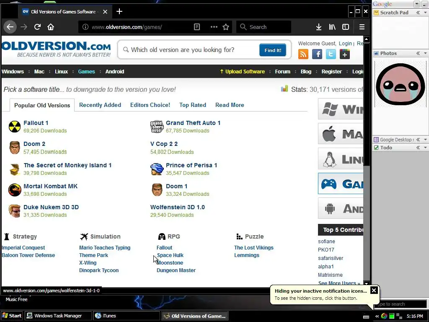Open the Mario Teaches Typing link

pyautogui.click(x=105, y=247)
